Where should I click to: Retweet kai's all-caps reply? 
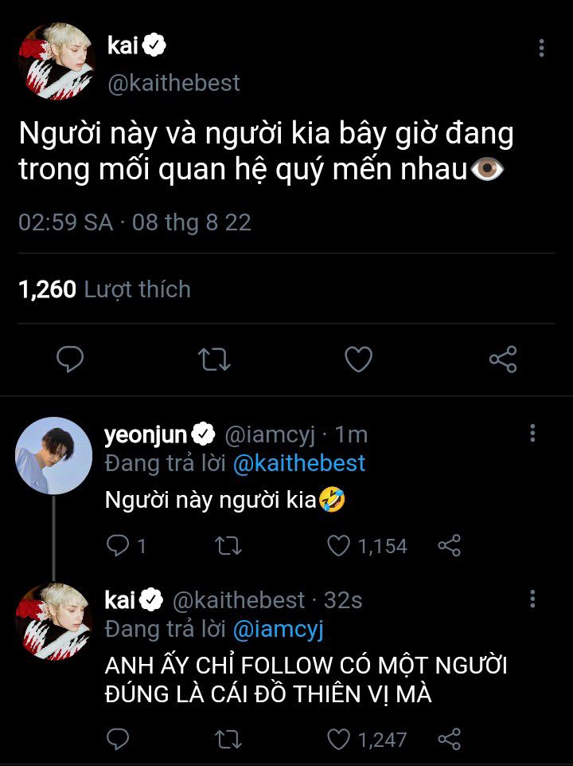point(229,740)
